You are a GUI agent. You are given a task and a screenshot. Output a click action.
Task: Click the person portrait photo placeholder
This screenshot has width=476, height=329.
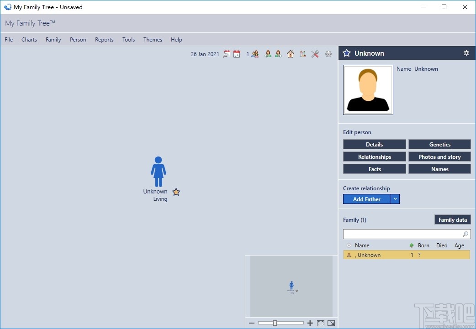368,90
